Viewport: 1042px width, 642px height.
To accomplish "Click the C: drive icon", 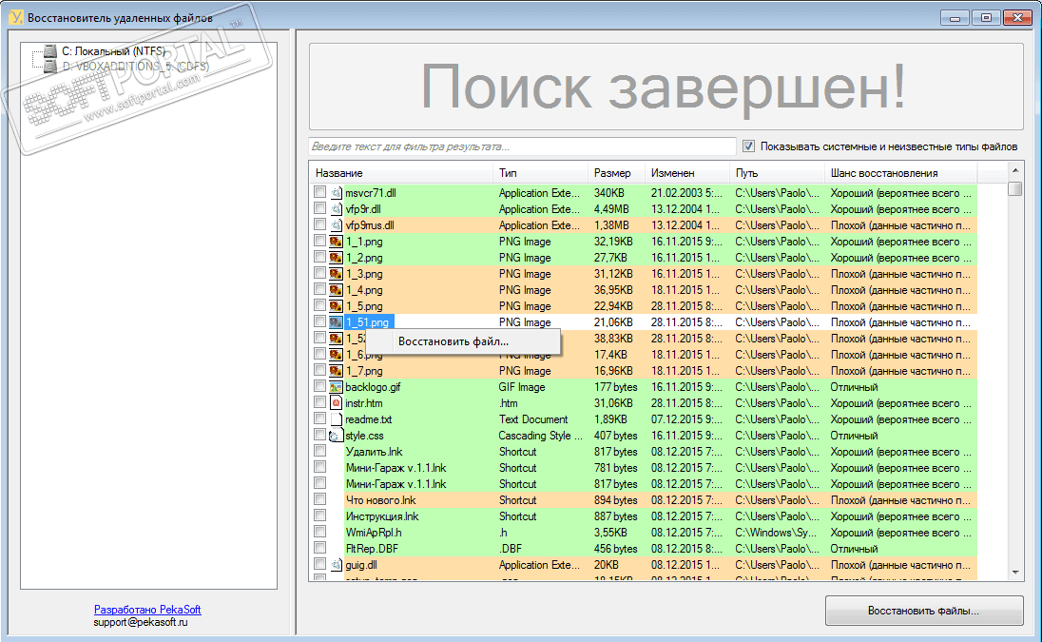I will point(50,51).
